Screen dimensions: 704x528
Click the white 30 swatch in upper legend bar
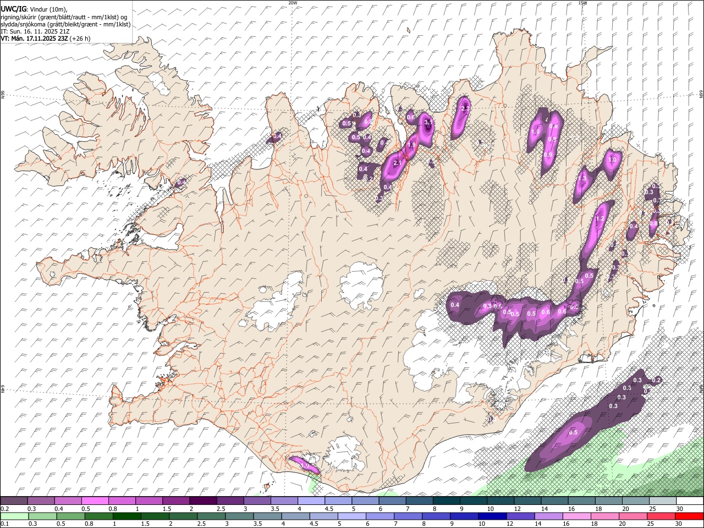click(x=689, y=501)
